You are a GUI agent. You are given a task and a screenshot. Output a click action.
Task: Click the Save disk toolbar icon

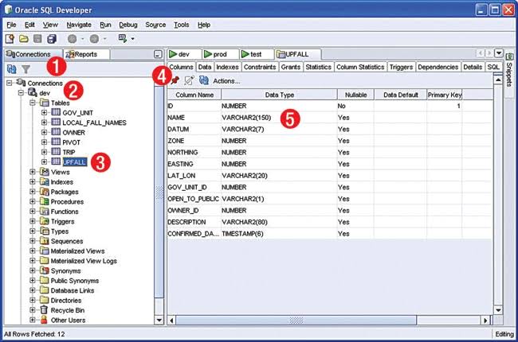pos(37,39)
